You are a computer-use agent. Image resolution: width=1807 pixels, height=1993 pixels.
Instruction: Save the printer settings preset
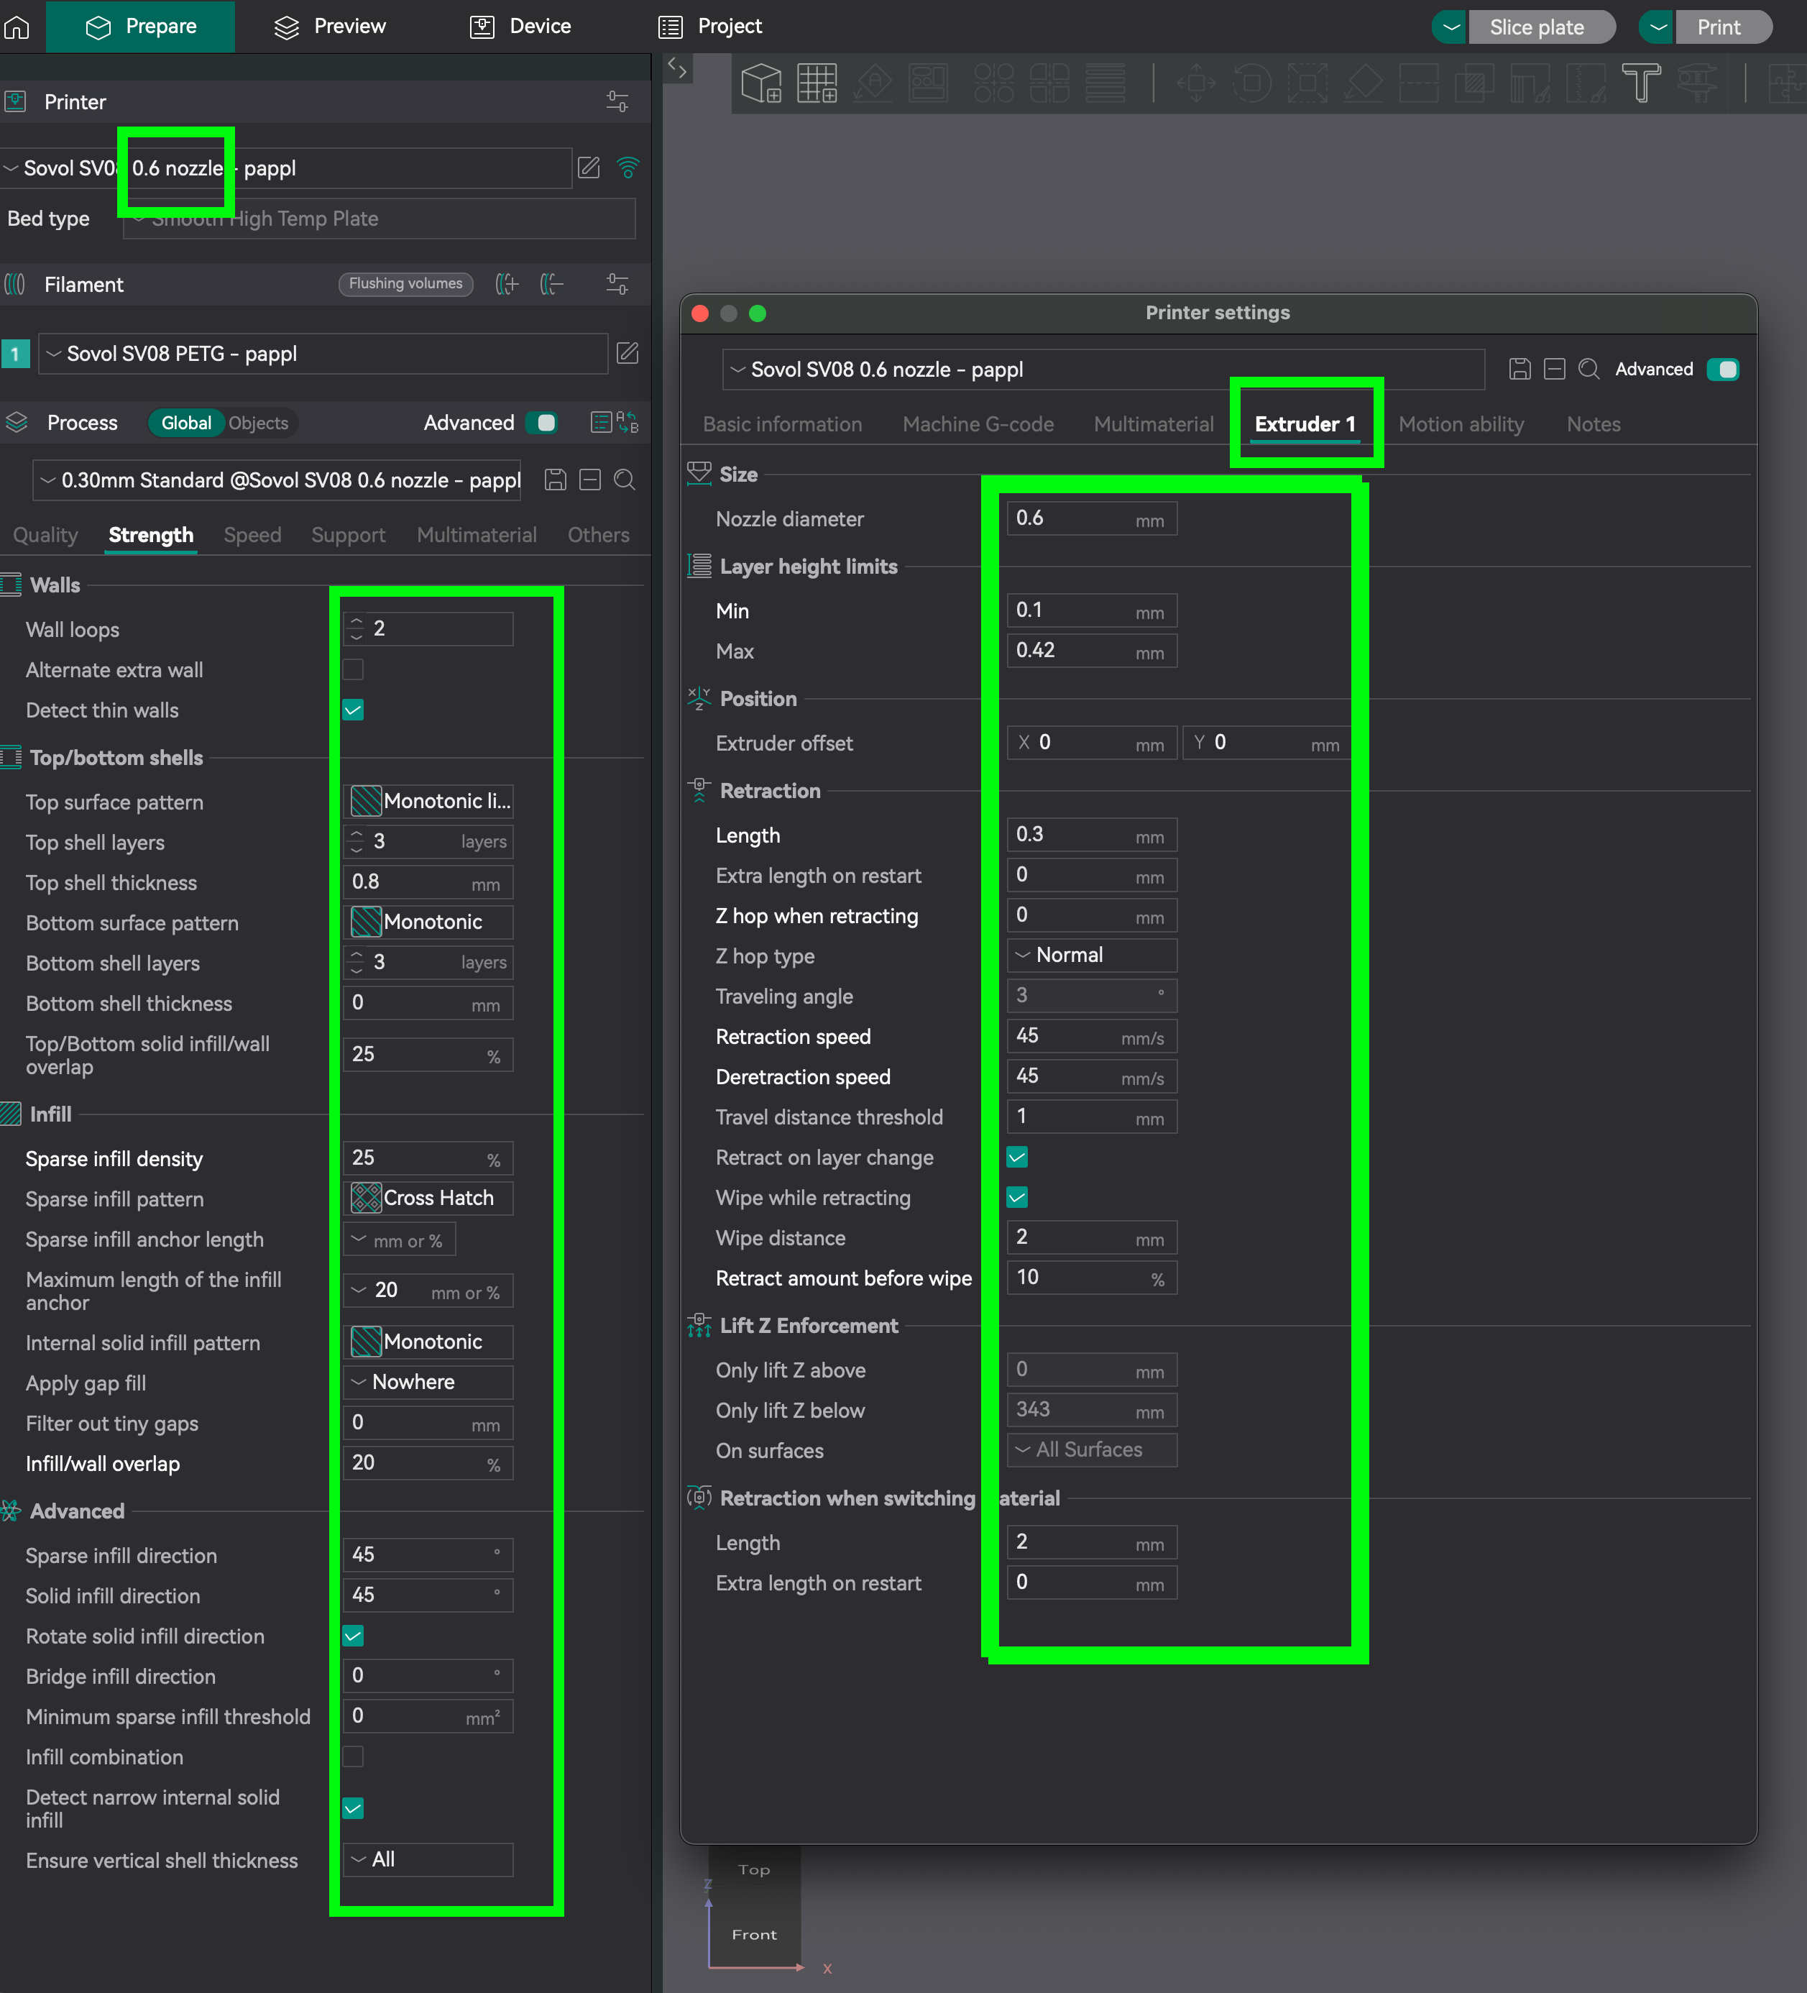tap(1519, 369)
